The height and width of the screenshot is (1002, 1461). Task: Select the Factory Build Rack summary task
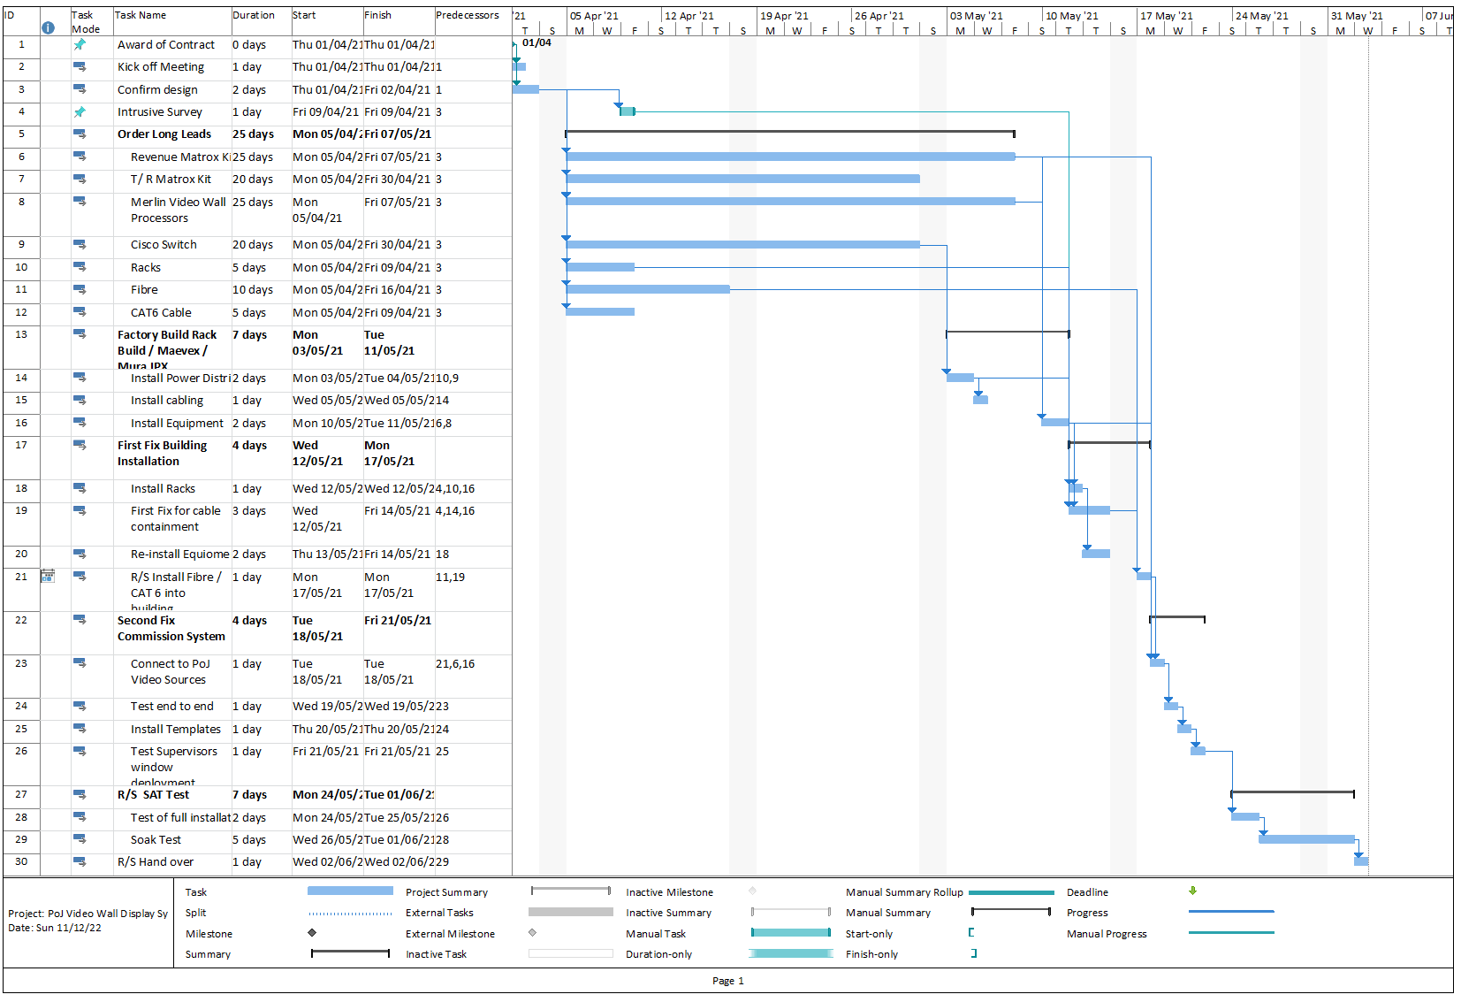(x=167, y=348)
